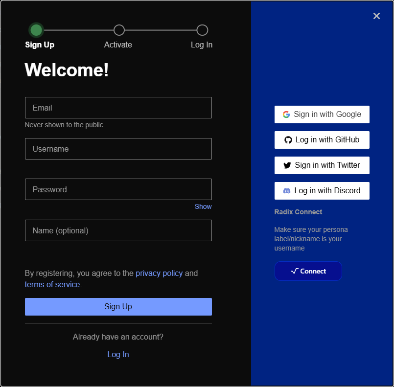Open the privacy policy link

tap(159, 273)
